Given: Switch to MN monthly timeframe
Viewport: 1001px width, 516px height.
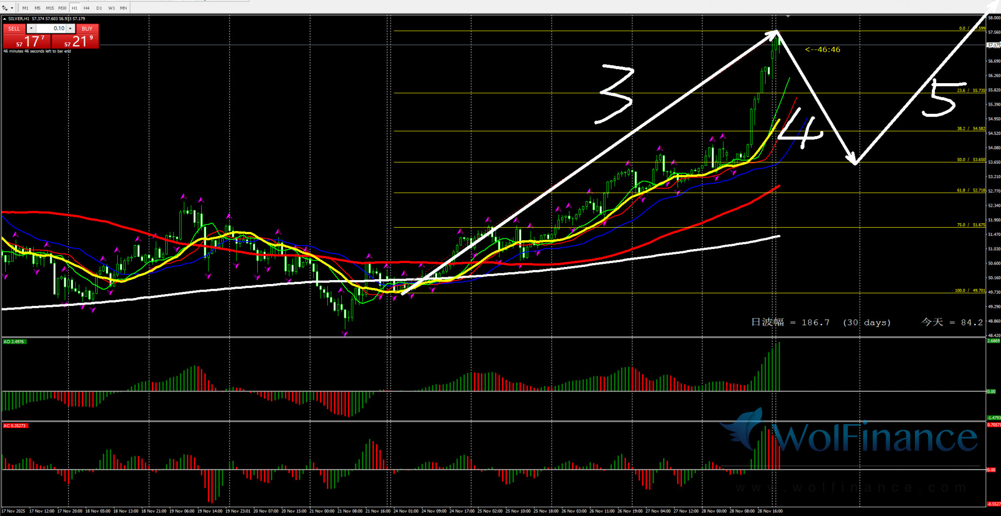Looking at the screenshot, I should coord(124,8).
